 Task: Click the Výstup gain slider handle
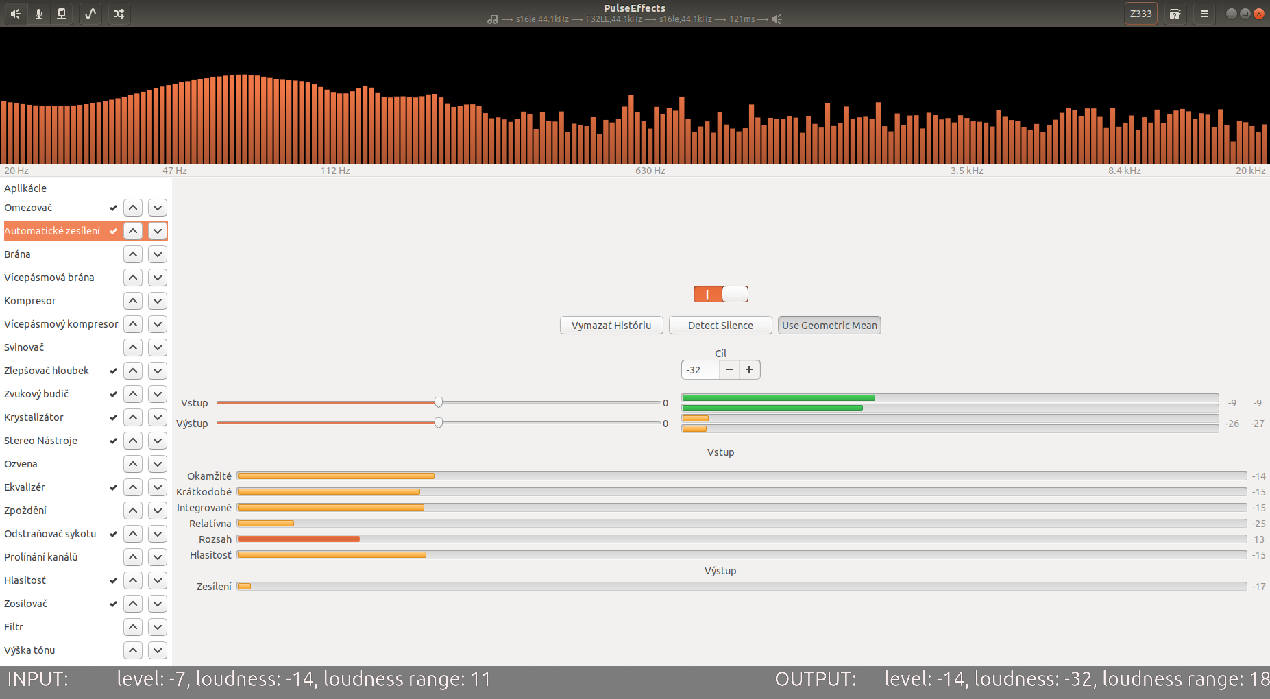pyautogui.click(x=439, y=423)
